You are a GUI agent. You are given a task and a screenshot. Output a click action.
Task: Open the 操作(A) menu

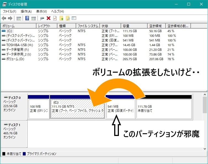(x=26, y=12)
